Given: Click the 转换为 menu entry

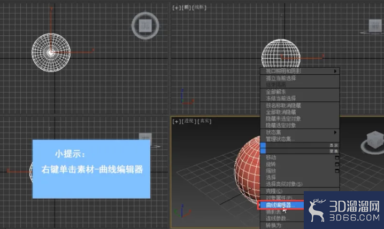Looking at the screenshot, I should [273, 225].
